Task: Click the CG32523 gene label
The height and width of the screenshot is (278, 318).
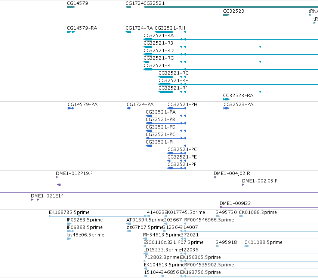Action: click(234, 11)
